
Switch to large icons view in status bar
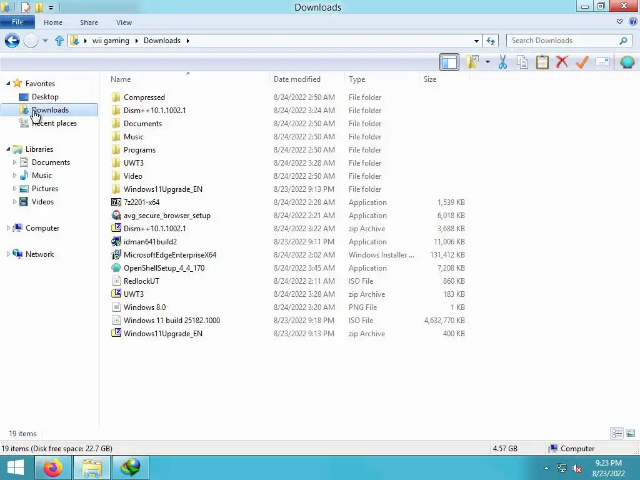pos(631,433)
